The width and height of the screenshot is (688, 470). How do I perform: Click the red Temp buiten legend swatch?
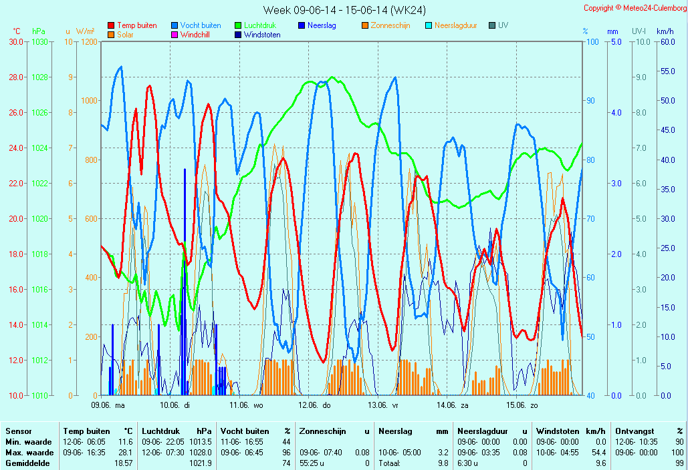[x=110, y=25]
